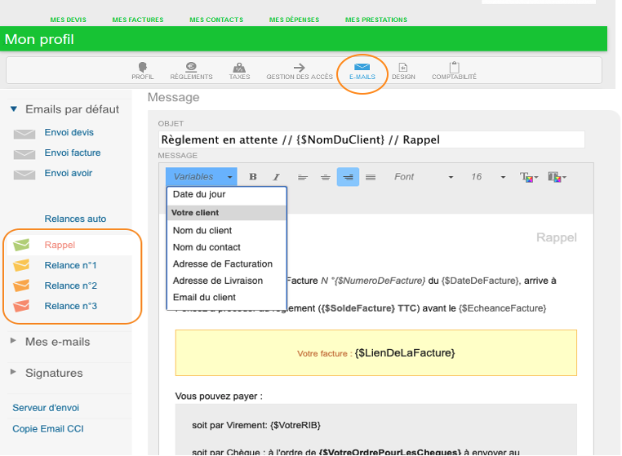The width and height of the screenshot is (622, 456).
Task: Select the E-mails envelope icon
Action: pos(362,67)
